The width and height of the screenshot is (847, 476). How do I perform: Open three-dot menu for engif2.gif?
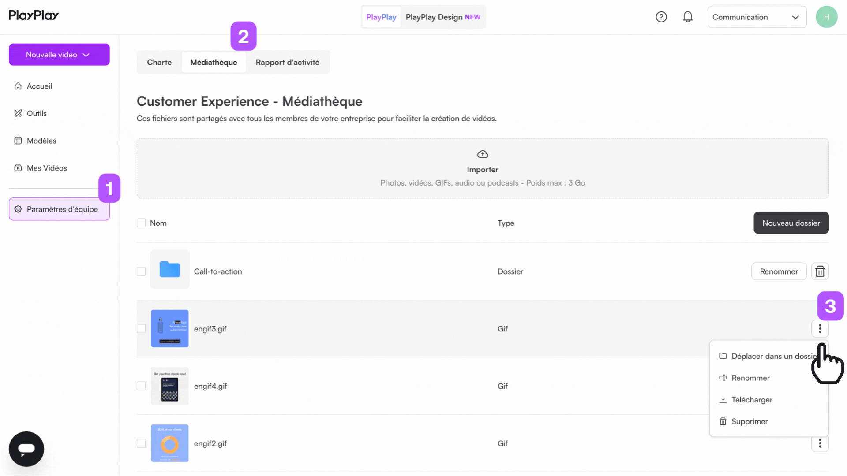tap(820, 443)
